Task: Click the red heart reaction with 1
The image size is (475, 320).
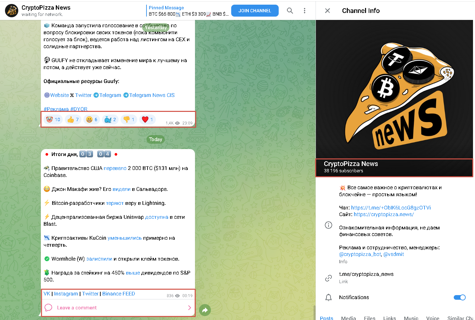Action: [x=147, y=120]
